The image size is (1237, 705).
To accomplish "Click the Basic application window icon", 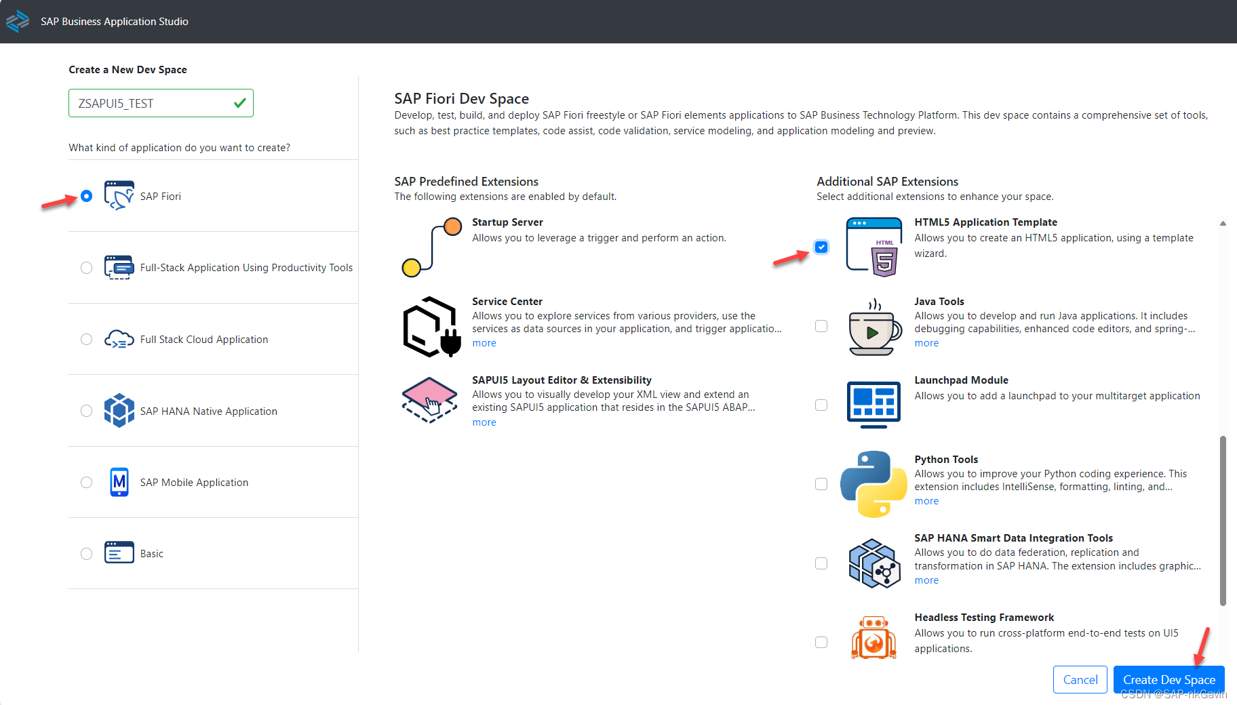I will [119, 552].
